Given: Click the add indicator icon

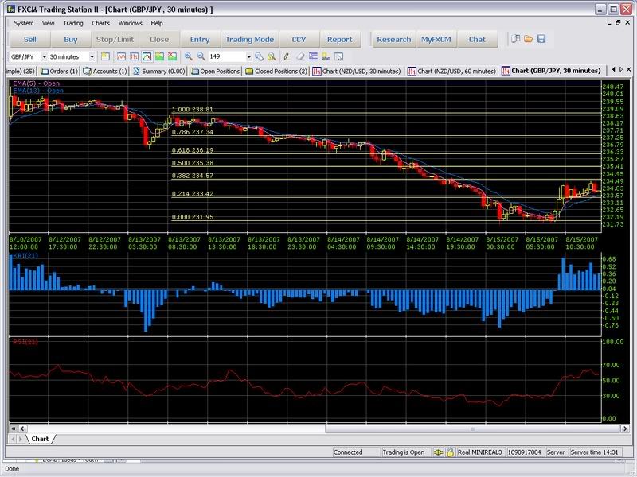Looking at the screenshot, I should coord(160,56).
